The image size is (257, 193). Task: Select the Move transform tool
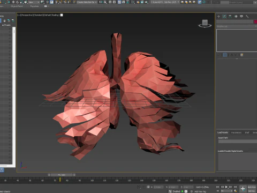pos(13,2)
